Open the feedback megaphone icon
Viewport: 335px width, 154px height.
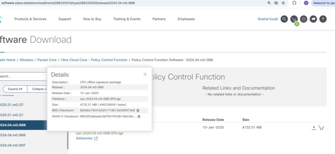(313, 19)
